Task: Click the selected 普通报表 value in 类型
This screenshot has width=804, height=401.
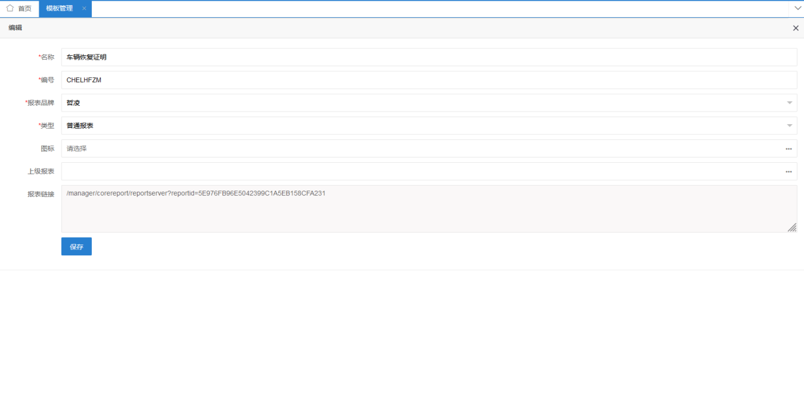Action: click(x=80, y=125)
